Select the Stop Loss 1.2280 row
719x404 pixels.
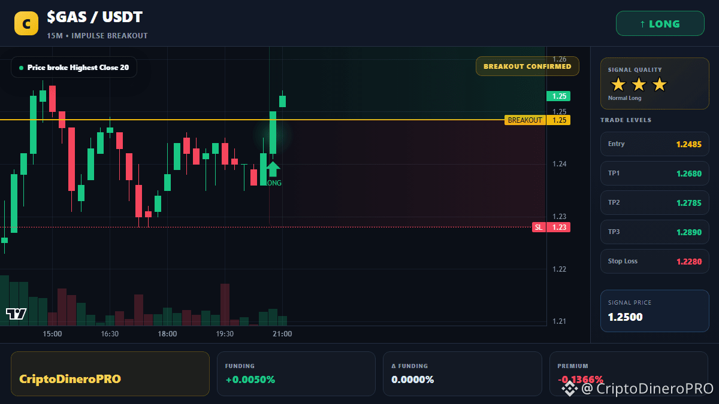coord(654,262)
